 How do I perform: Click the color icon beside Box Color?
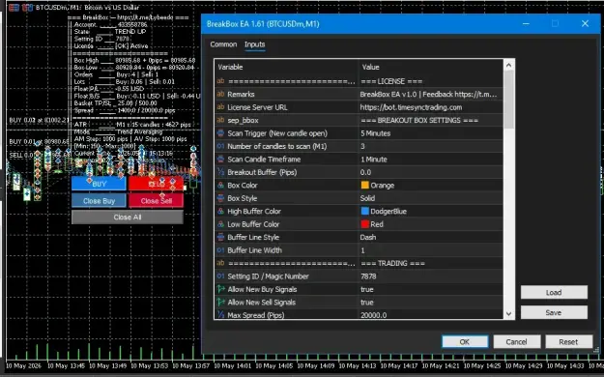coord(220,185)
